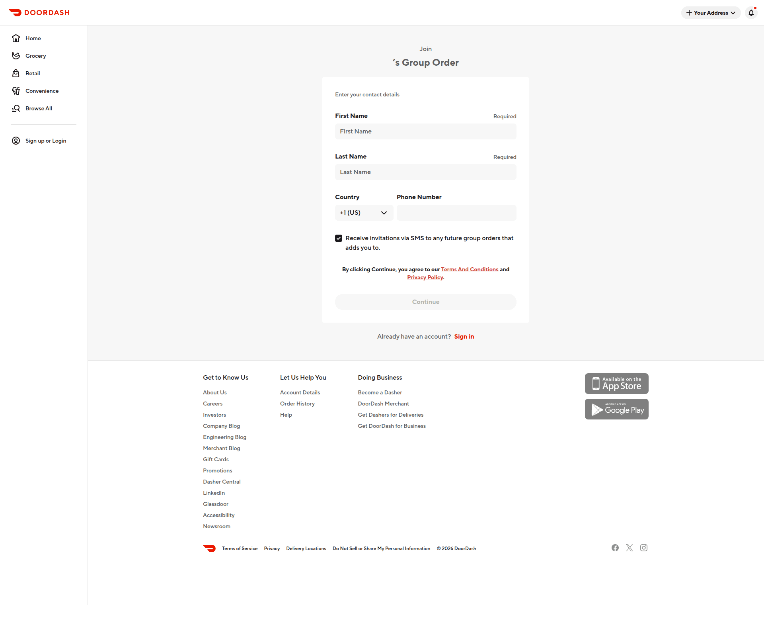The height and width of the screenshot is (629, 764).
Task: Open Get DoorDash for Business link
Action: point(392,426)
